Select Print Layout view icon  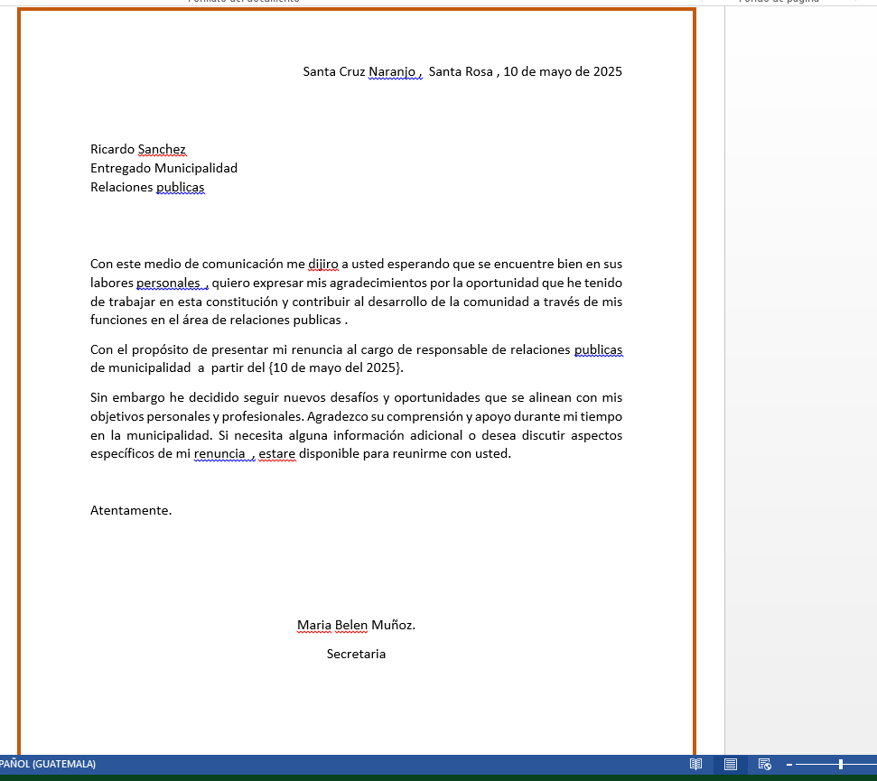click(x=730, y=764)
